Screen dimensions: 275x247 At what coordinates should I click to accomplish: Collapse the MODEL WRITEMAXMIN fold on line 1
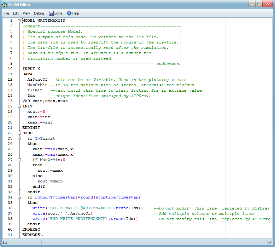20,21
